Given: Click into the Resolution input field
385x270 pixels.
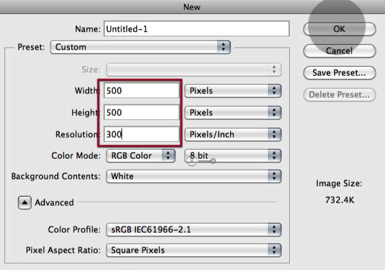Looking at the screenshot, I should (141, 134).
